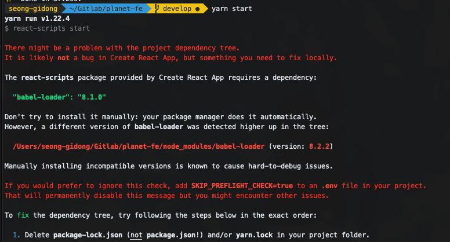Click the 'Manually installing incompatible versions' line
This screenshot has width=450, height=242.
[169, 166]
